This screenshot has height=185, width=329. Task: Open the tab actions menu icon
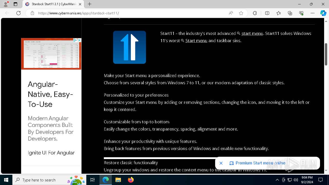point(15,4)
